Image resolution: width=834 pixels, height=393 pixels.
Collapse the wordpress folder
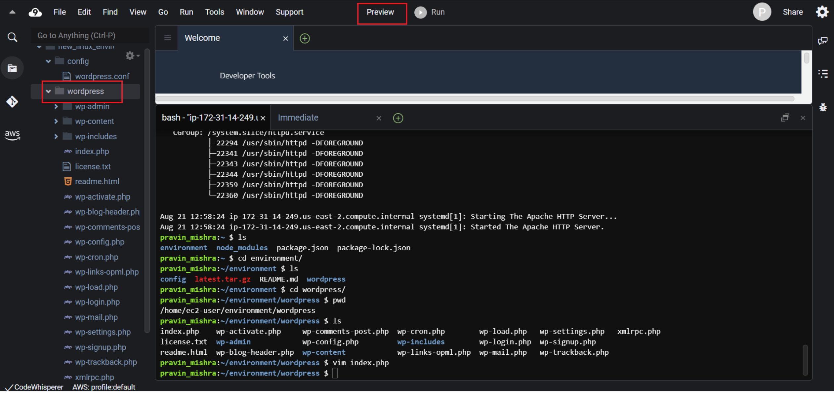point(48,91)
